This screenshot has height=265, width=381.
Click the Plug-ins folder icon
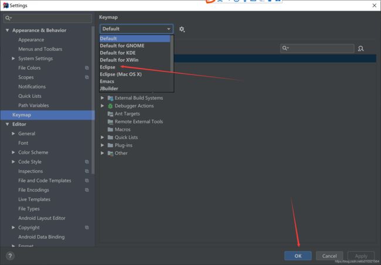(110, 145)
